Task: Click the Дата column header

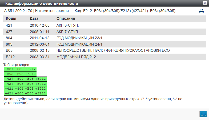Action: (x=34, y=19)
